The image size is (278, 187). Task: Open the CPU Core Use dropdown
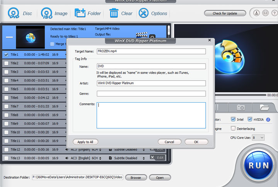click(x=258, y=138)
